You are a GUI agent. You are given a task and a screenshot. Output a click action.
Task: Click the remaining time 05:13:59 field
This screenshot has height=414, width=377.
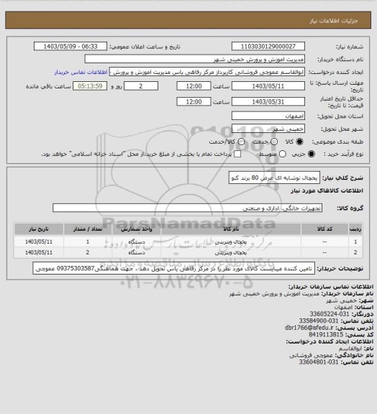pyautogui.click(x=90, y=86)
